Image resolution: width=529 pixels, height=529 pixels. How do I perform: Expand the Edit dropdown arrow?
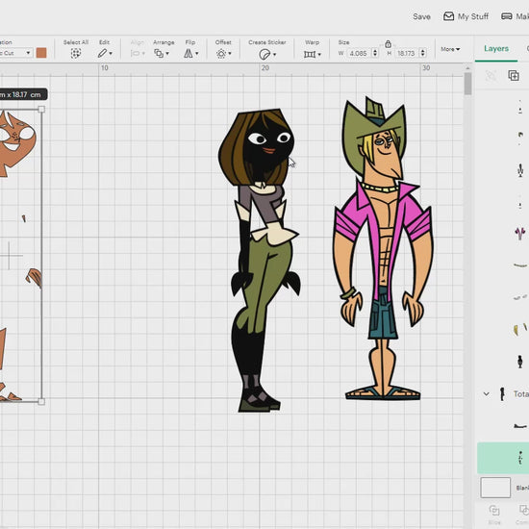coord(111,54)
